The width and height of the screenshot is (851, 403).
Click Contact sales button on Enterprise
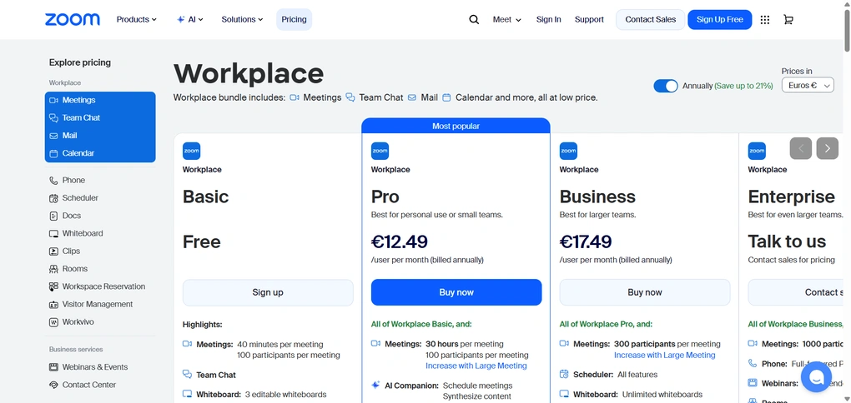[x=798, y=292]
